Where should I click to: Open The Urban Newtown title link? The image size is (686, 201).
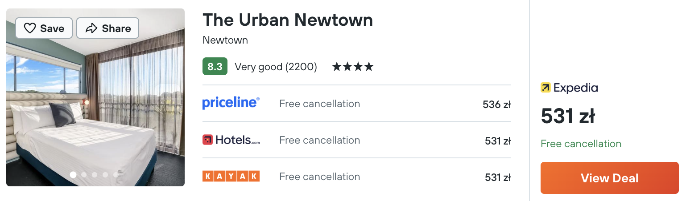(x=288, y=20)
